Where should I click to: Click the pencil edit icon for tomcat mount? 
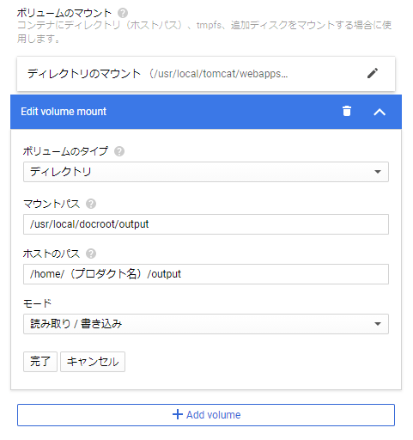pos(373,73)
